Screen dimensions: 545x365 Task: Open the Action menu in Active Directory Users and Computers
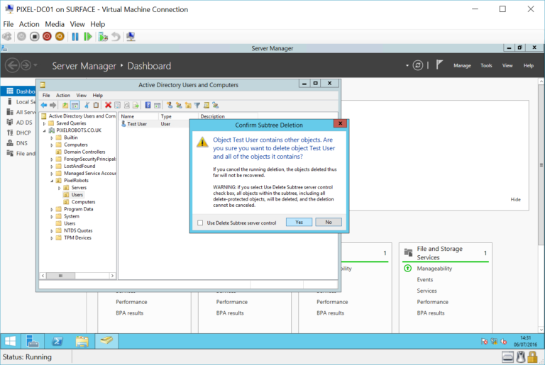(x=63, y=95)
